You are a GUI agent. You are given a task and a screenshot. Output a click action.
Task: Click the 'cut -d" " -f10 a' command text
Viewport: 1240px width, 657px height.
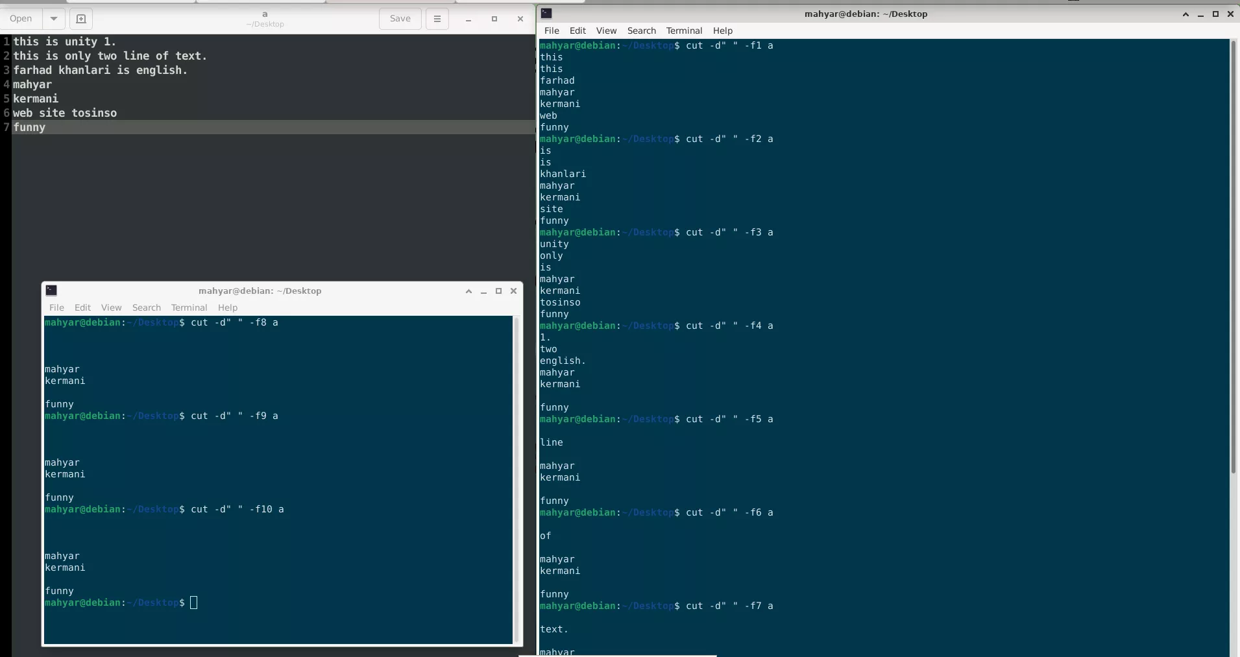tap(237, 509)
